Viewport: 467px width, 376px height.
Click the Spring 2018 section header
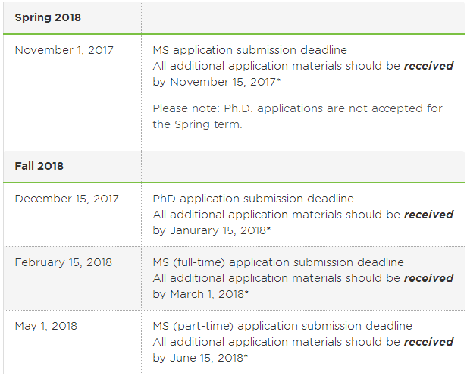(x=48, y=17)
